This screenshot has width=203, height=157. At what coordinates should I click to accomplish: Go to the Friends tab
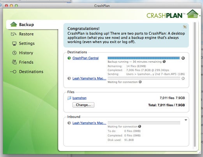pyautogui.click(x=26, y=62)
